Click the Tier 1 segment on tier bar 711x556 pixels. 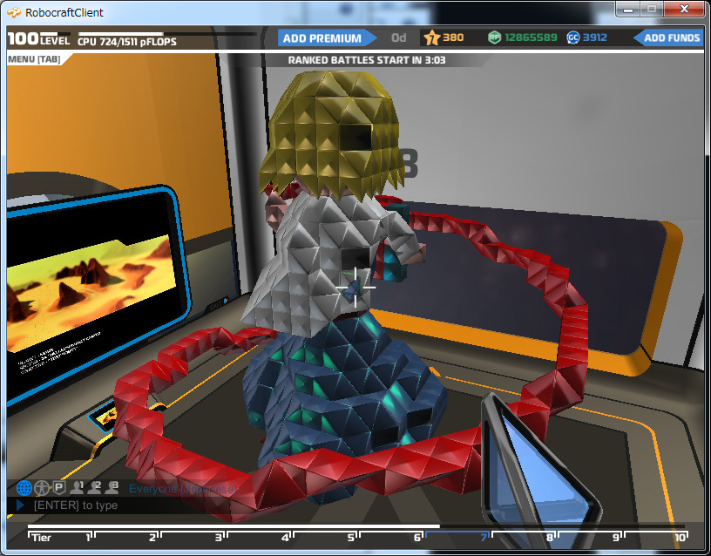click(60, 537)
